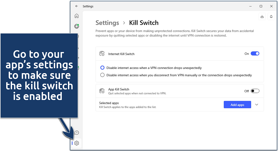Go back using the arrow in the title bar
The image size is (278, 151).
tap(77, 6)
